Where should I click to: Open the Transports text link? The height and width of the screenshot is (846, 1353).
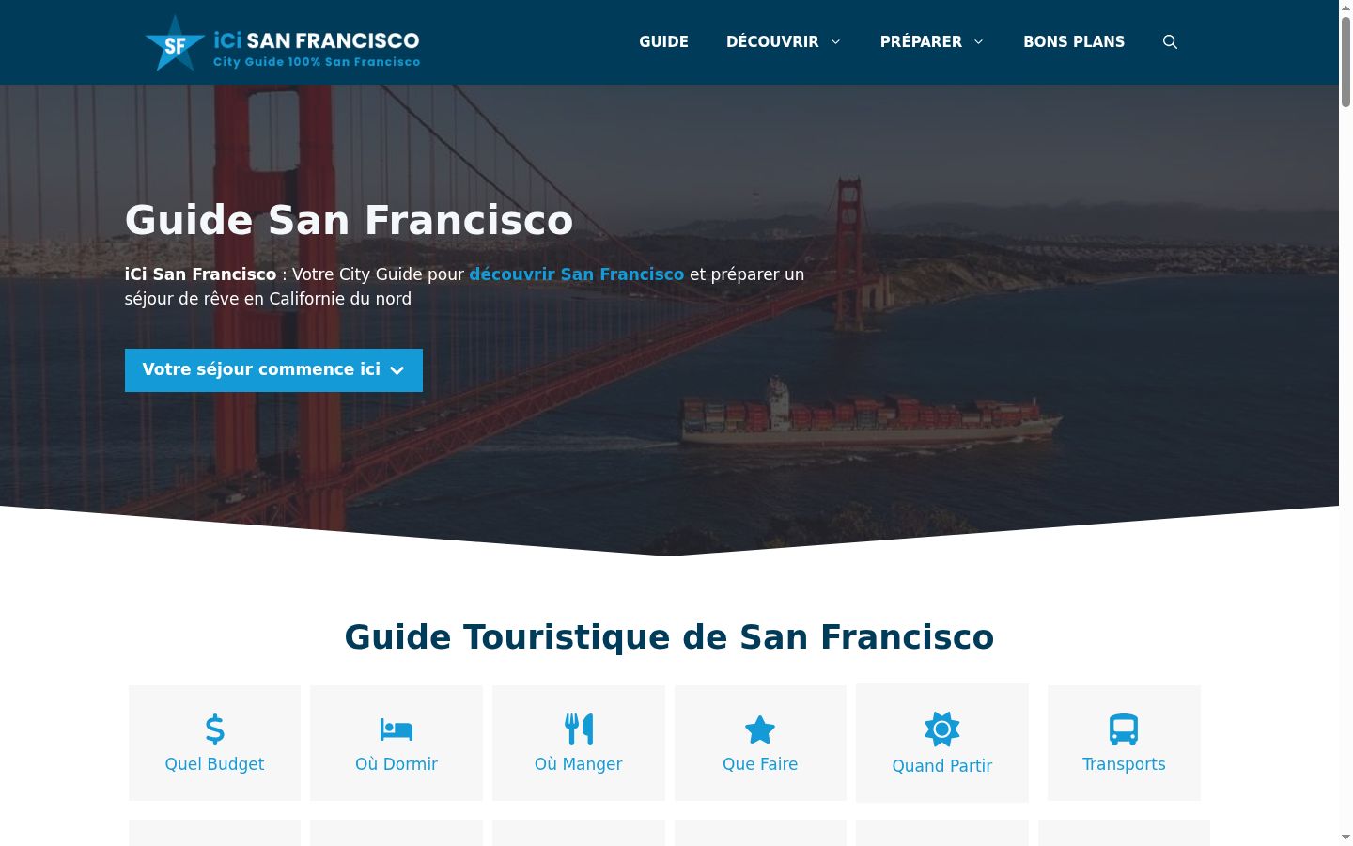1124,764
